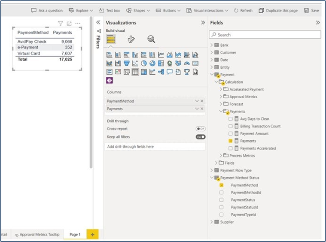Open the Visual interactions menu
The image size is (326, 242).
(207, 10)
